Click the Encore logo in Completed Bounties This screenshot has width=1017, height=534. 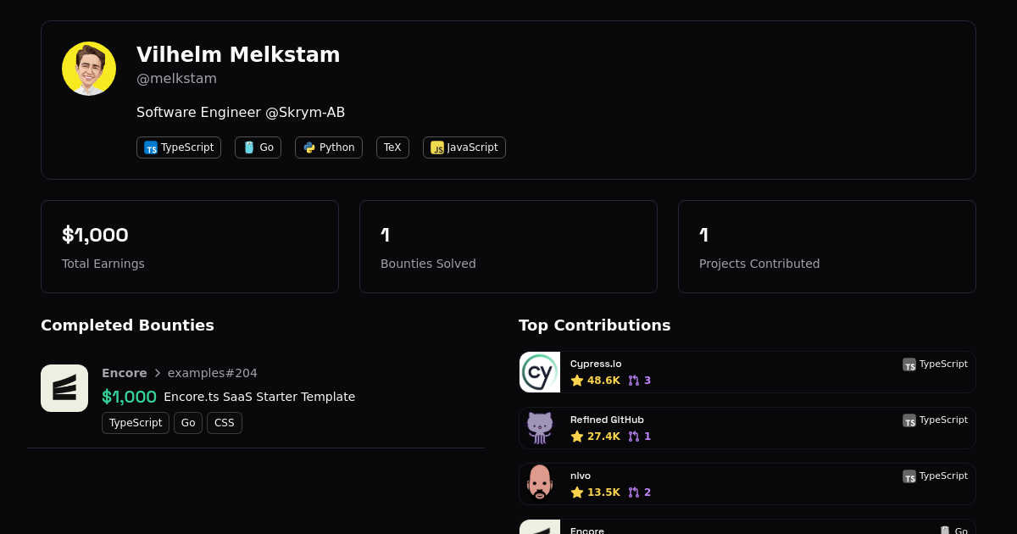(x=64, y=388)
